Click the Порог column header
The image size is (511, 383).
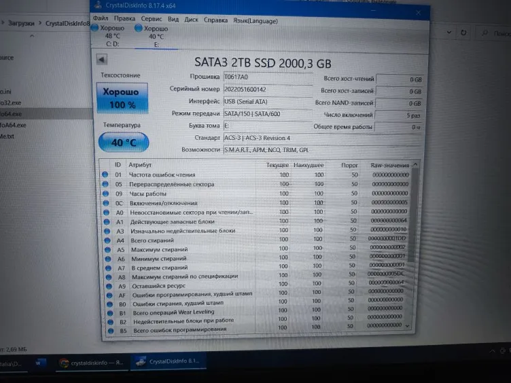349,166
